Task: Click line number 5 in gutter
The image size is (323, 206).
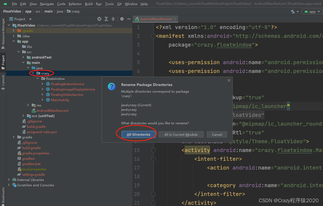Action: 138,62
